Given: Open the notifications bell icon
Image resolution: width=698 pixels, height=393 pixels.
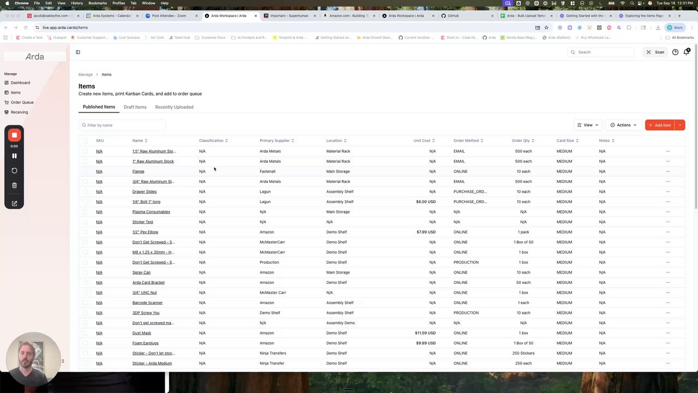Looking at the screenshot, I should [x=687, y=52].
